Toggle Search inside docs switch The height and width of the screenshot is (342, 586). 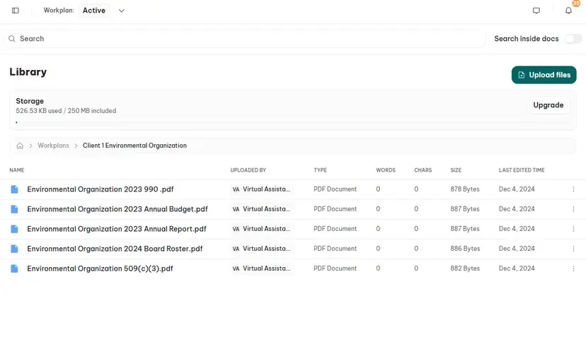(573, 39)
